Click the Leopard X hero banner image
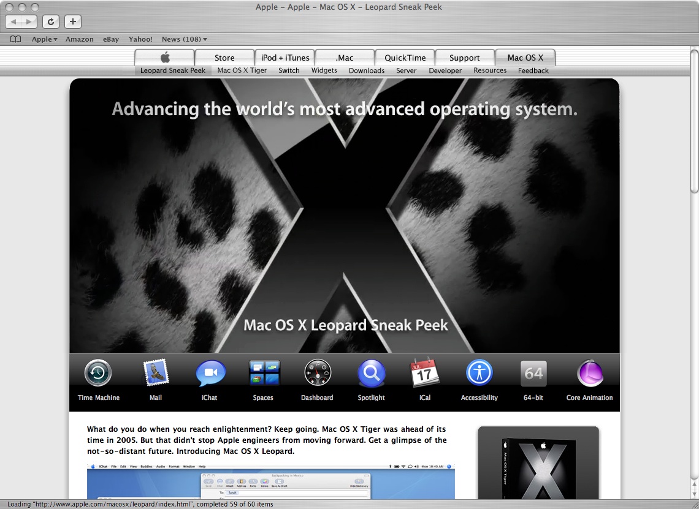Viewport: 699px width, 509px height. [x=345, y=216]
